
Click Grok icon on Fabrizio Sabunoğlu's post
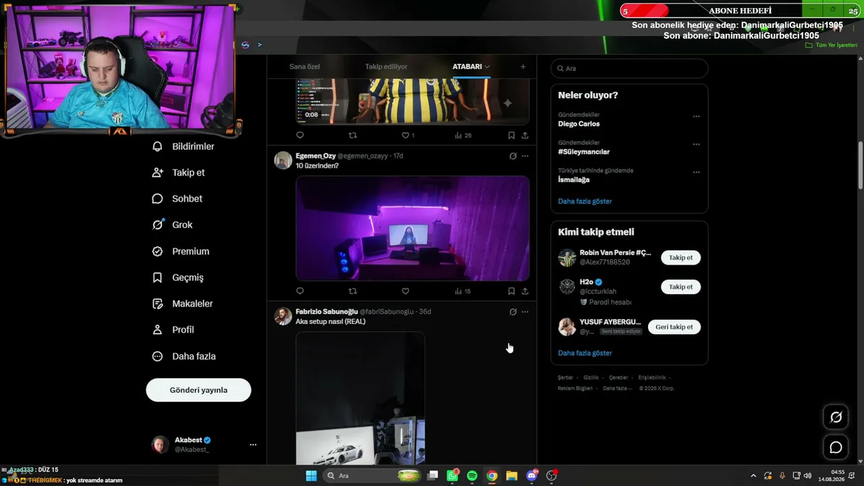click(x=513, y=312)
